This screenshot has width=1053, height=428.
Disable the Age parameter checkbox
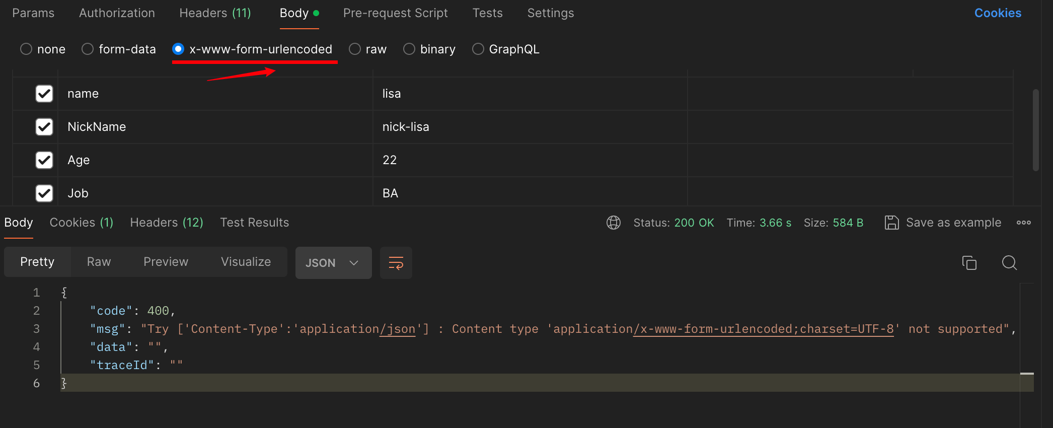point(44,160)
